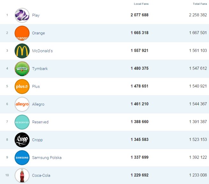Screen dimensions: 209x184
Task: Click the Reserved teal logo icon
Action: click(x=22, y=122)
